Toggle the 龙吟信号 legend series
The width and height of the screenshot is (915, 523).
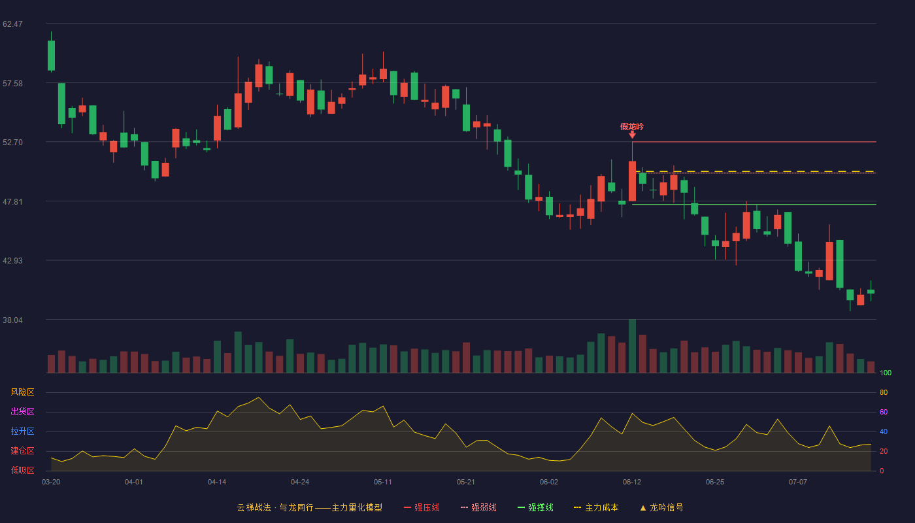tap(661, 507)
